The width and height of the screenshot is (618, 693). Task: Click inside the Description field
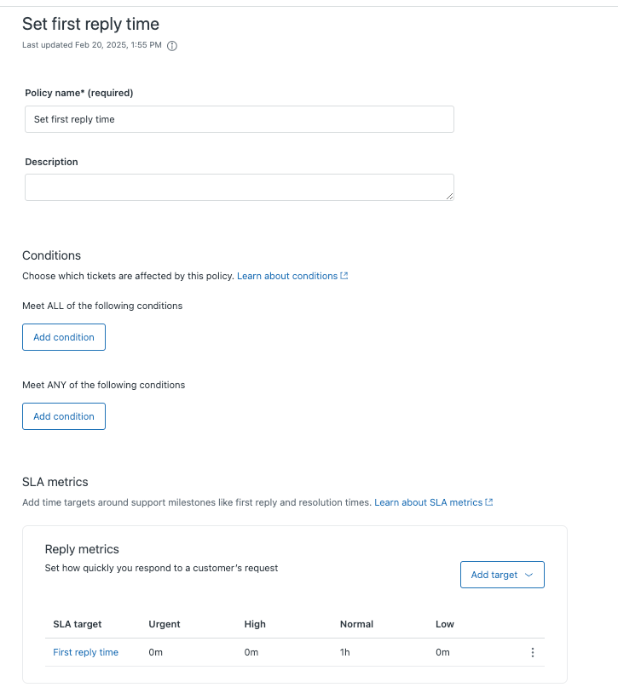239,186
